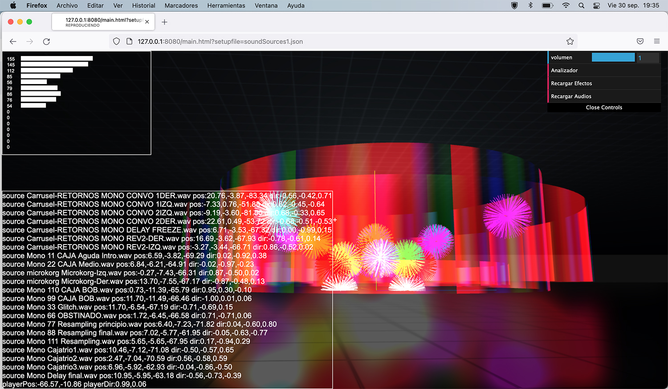This screenshot has height=389, width=668.
Task: Open the Herramientas menu
Action: (226, 5)
